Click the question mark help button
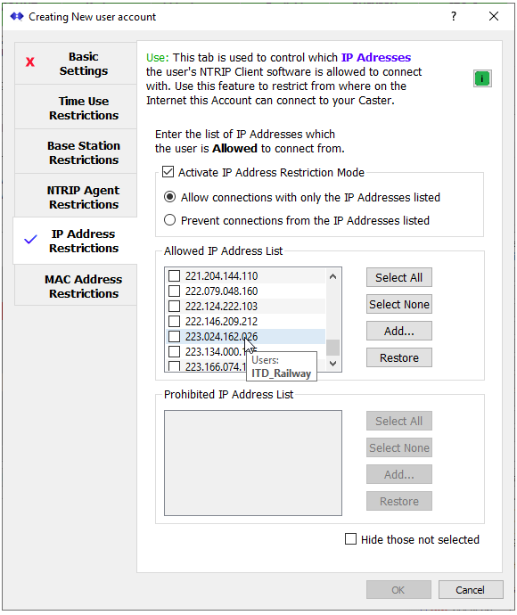This screenshot has height=615, width=517. click(x=454, y=16)
